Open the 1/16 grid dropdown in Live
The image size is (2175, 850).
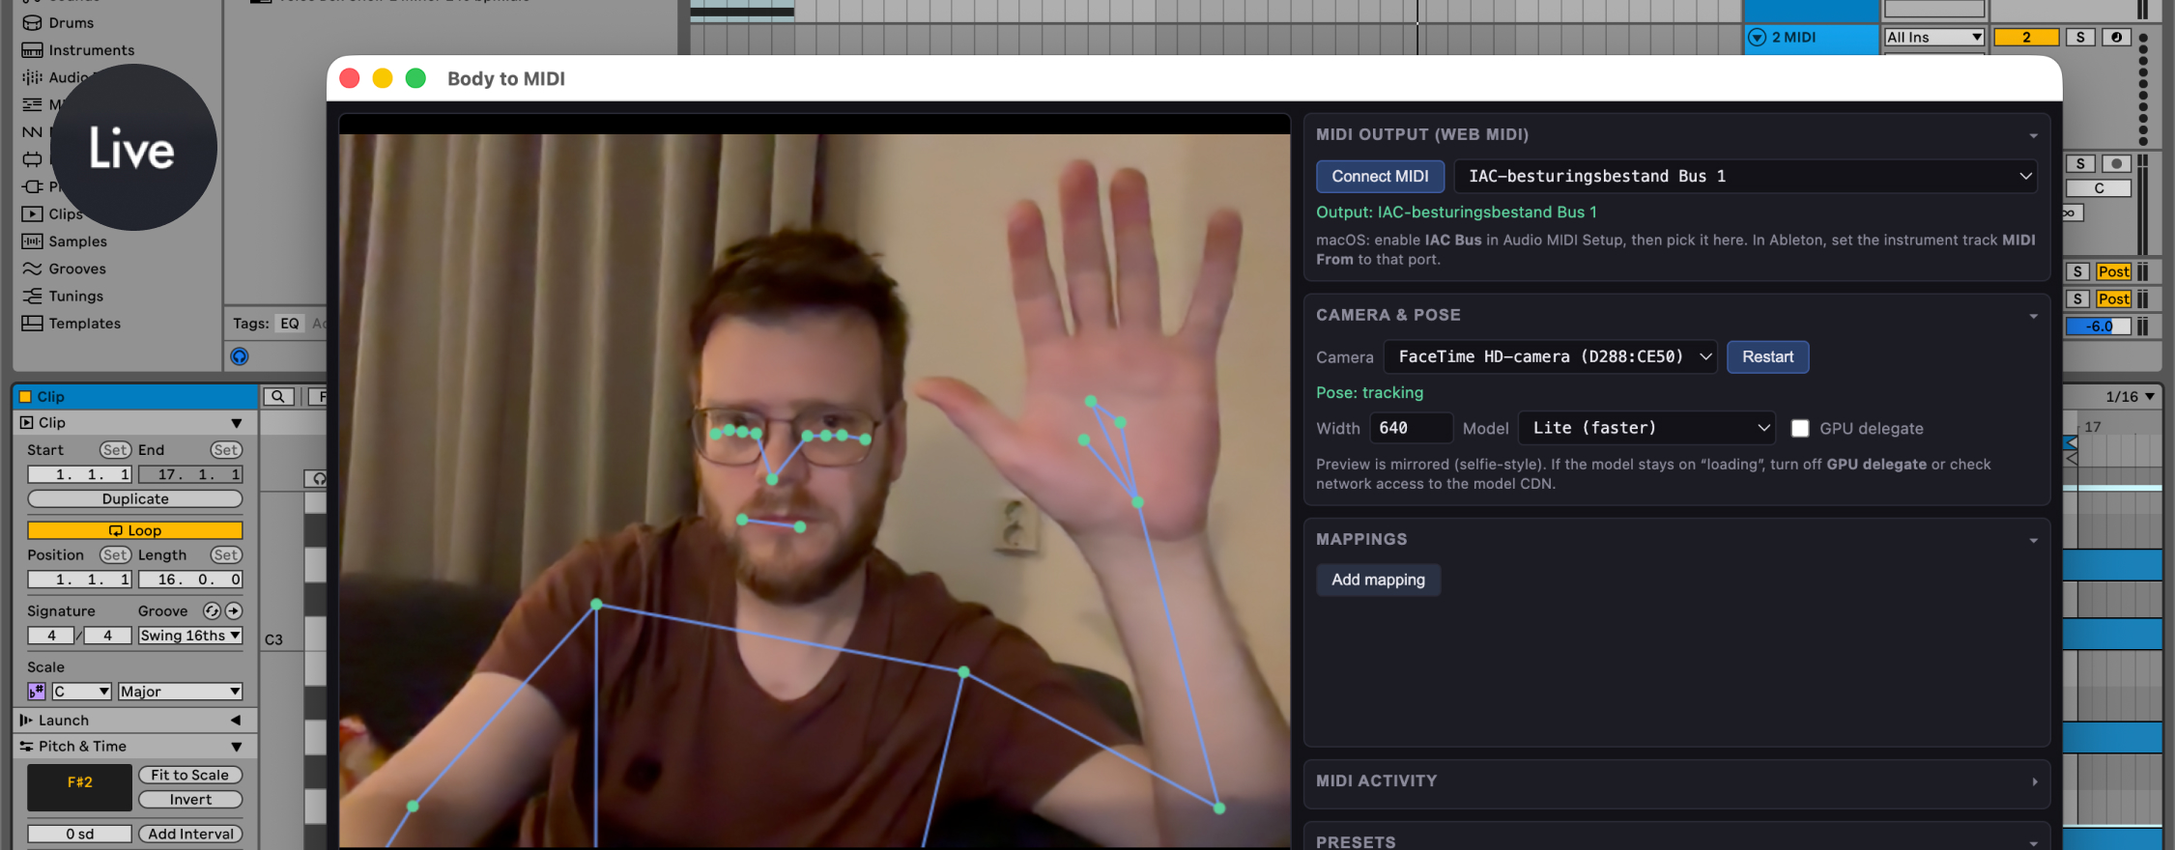point(2130,397)
